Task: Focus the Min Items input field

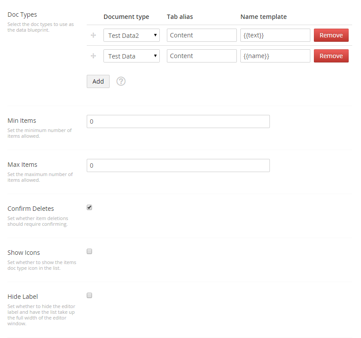Action: [178, 121]
